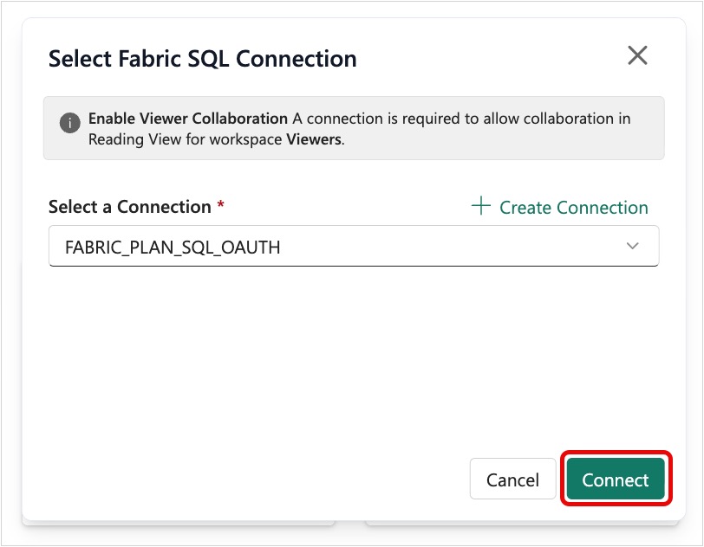This screenshot has width=704, height=547.
Task: Click the bold 'Viewers' word in the banner
Action: coord(314,139)
